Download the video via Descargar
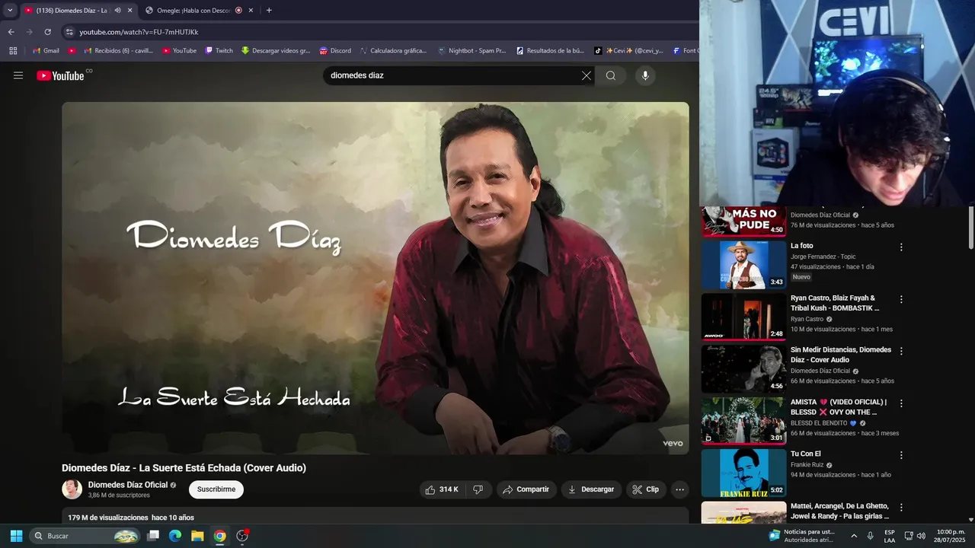975x548 pixels. (x=592, y=489)
